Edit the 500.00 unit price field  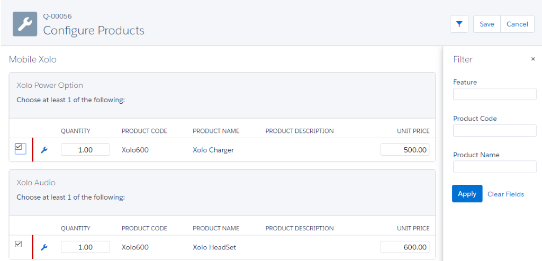(x=405, y=150)
